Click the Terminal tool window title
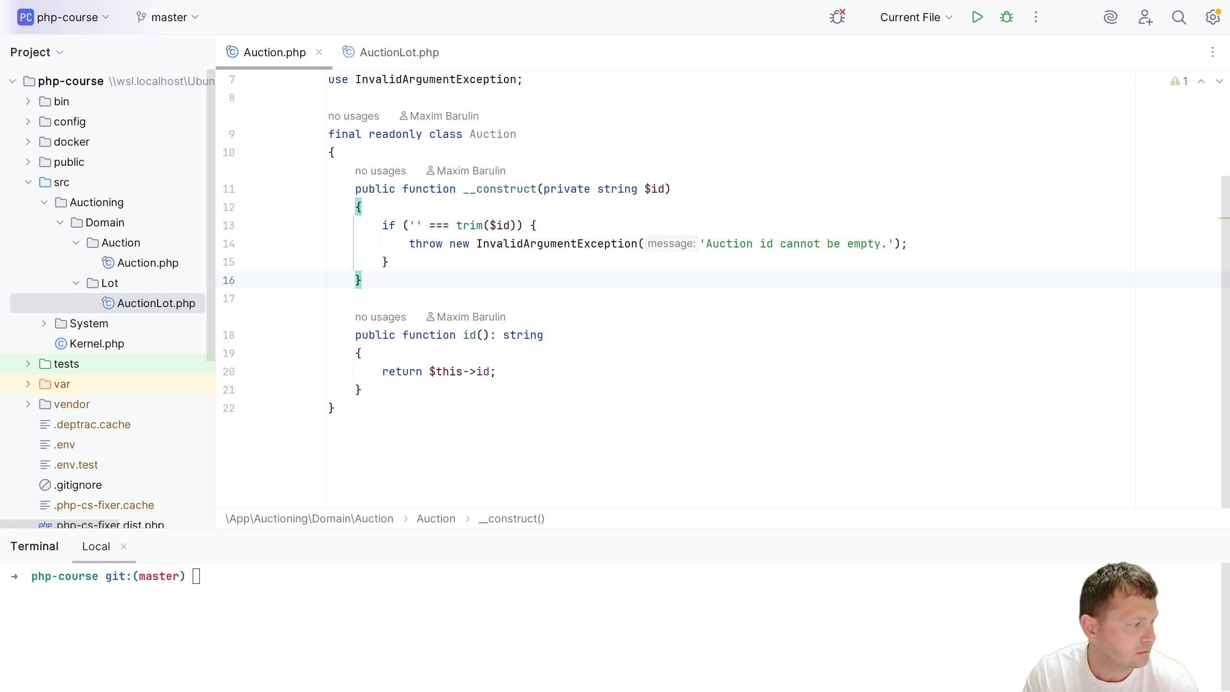 click(35, 546)
